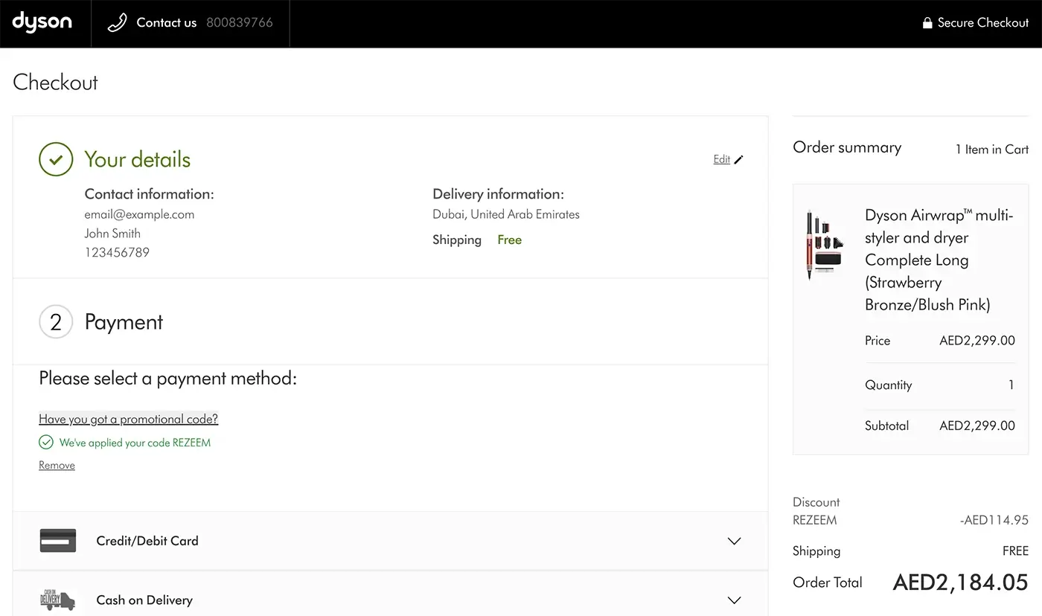Click the green tick next to applied code
This screenshot has width=1042, height=616.
click(46, 443)
